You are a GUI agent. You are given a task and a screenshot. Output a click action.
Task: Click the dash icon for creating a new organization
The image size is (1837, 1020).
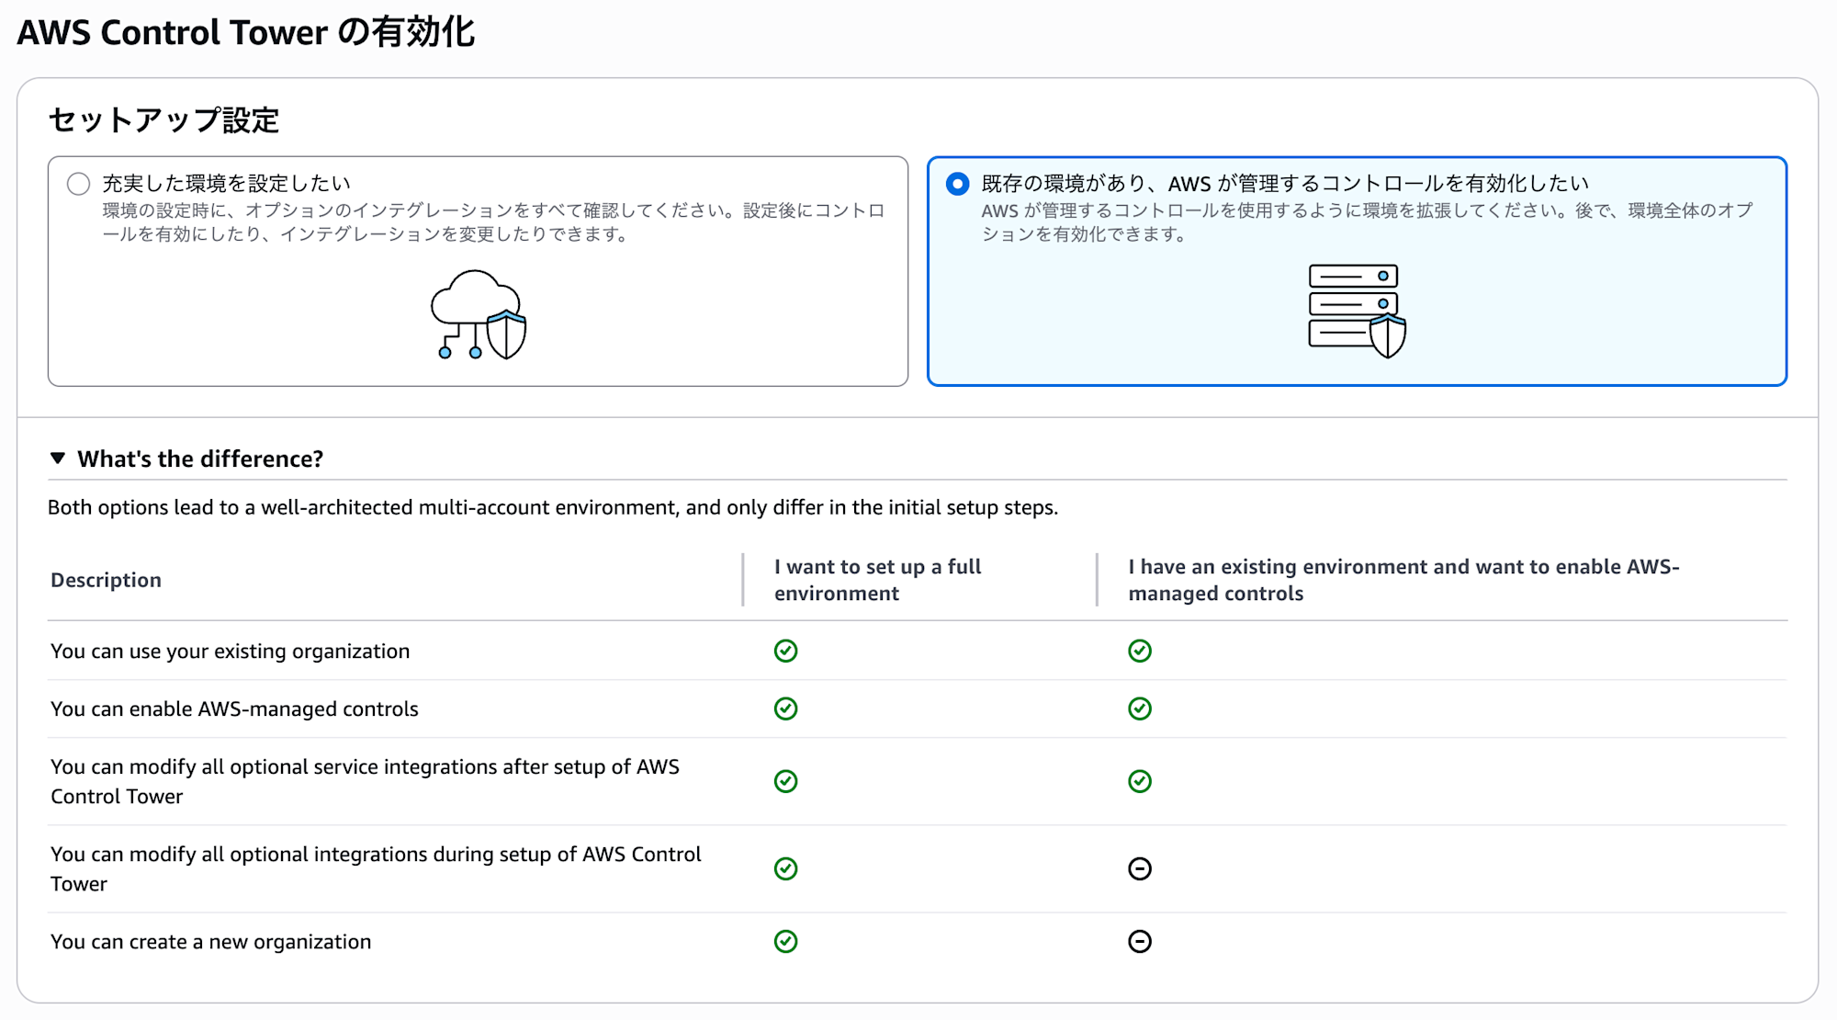pos(1140,941)
